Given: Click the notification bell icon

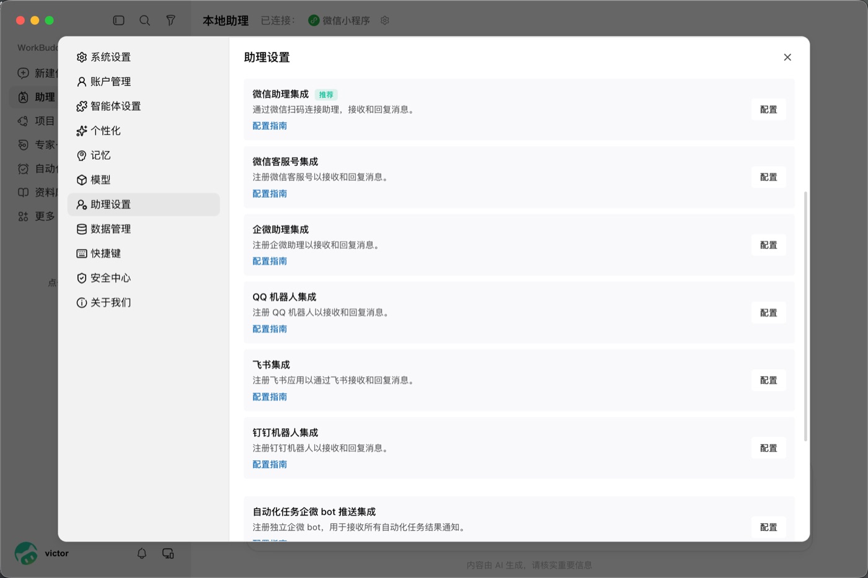Looking at the screenshot, I should [142, 553].
